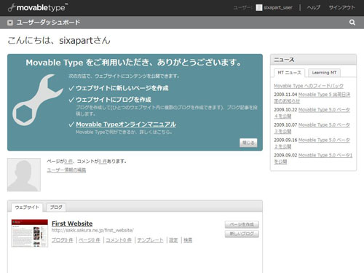364x273 pixels.
Task: Click the wrench icon in the welcome banner
Action: pyautogui.click(x=37, y=100)
